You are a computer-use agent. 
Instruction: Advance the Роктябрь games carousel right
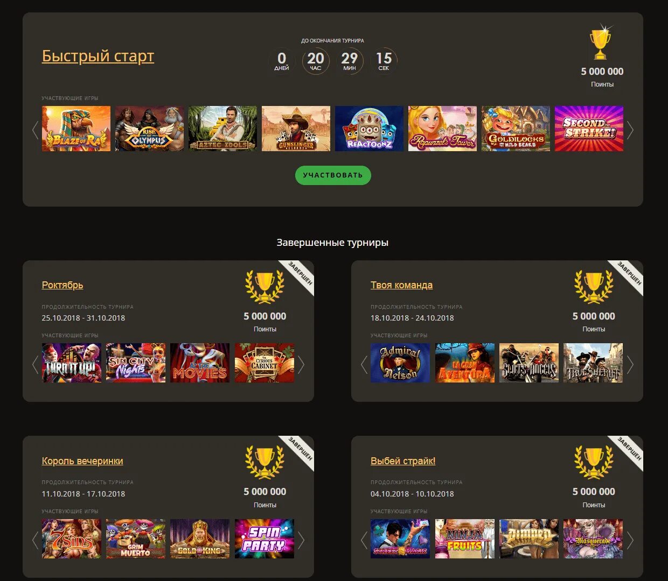pyautogui.click(x=301, y=364)
